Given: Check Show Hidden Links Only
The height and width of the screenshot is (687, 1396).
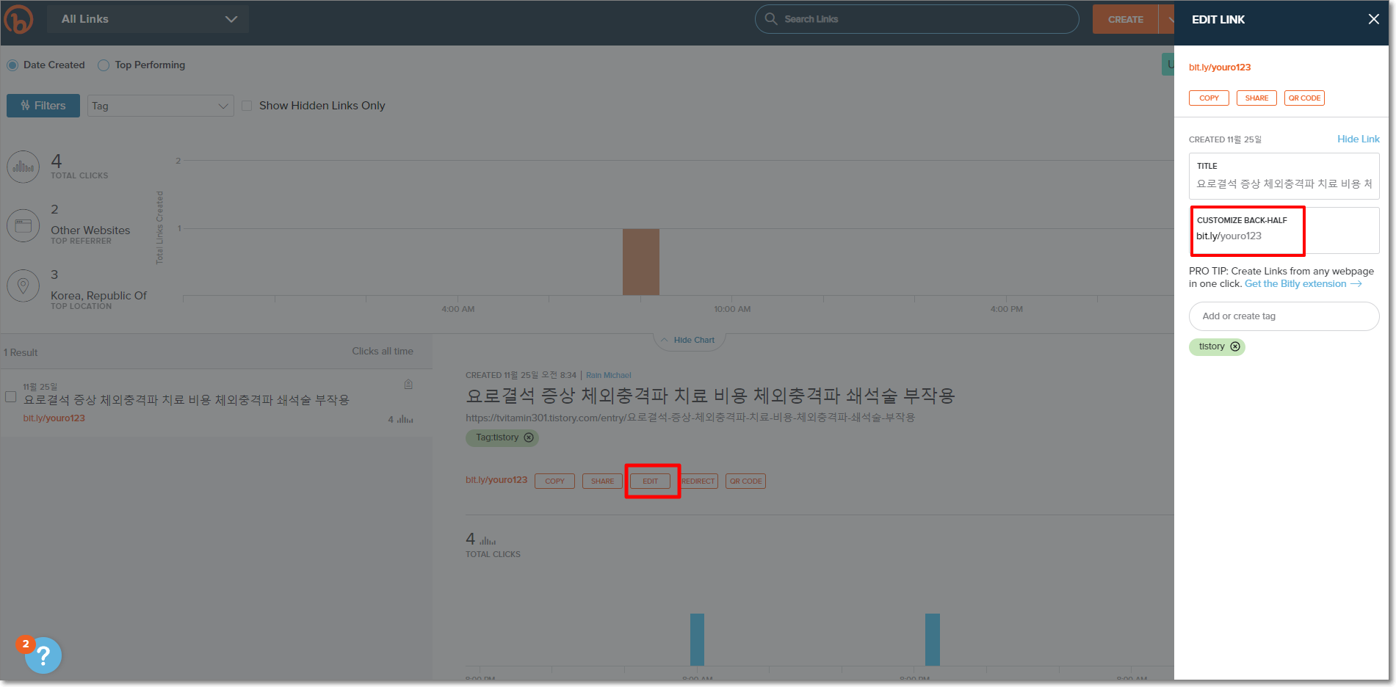Looking at the screenshot, I should [x=247, y=106].
